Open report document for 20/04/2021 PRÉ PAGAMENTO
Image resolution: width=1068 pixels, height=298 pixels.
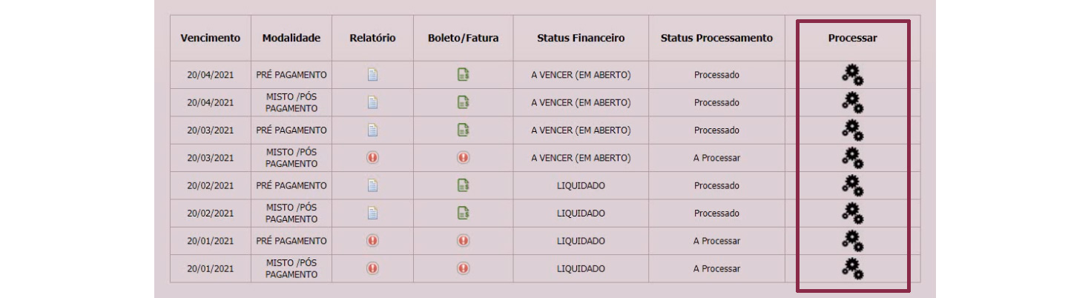[x=372, y=75]
